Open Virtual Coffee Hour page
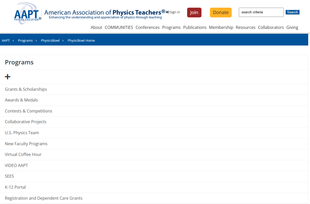310x204 pixels. pyautogui.click(x=23, y=154)
